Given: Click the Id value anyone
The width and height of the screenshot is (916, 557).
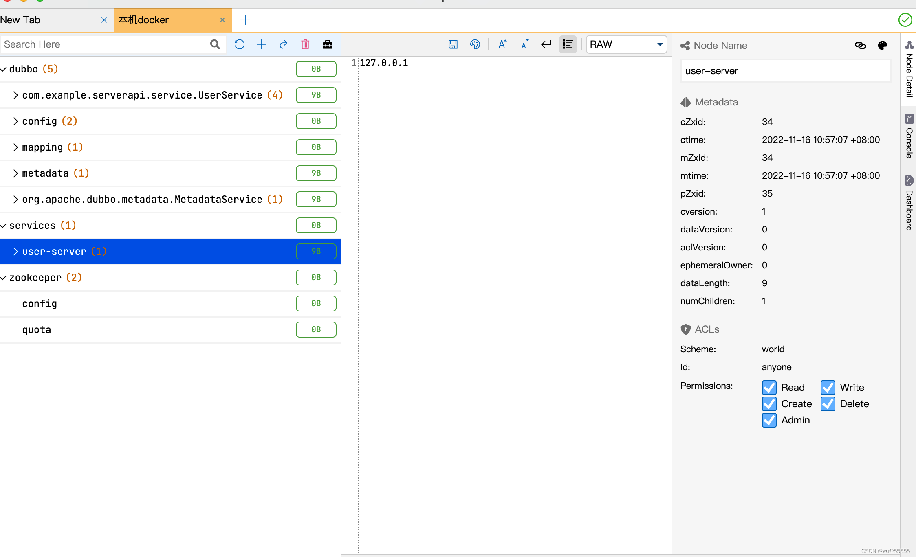Looking at the screenshot, I should tap(777, 367).
